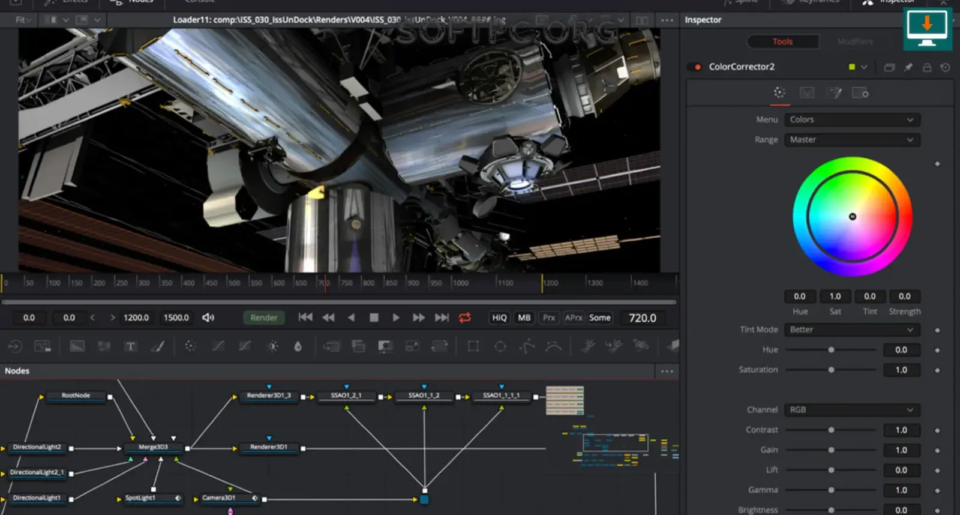Viewport: 960px width, 515px height.
Task: Reset ColorCorrector2 settings with the reset icon
Action: click(x=946, y=67)
